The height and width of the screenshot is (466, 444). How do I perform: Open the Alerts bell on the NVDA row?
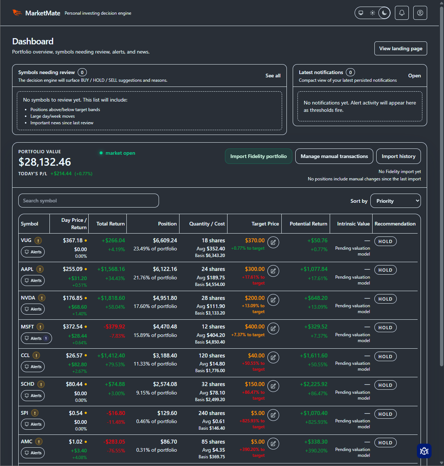33,309
